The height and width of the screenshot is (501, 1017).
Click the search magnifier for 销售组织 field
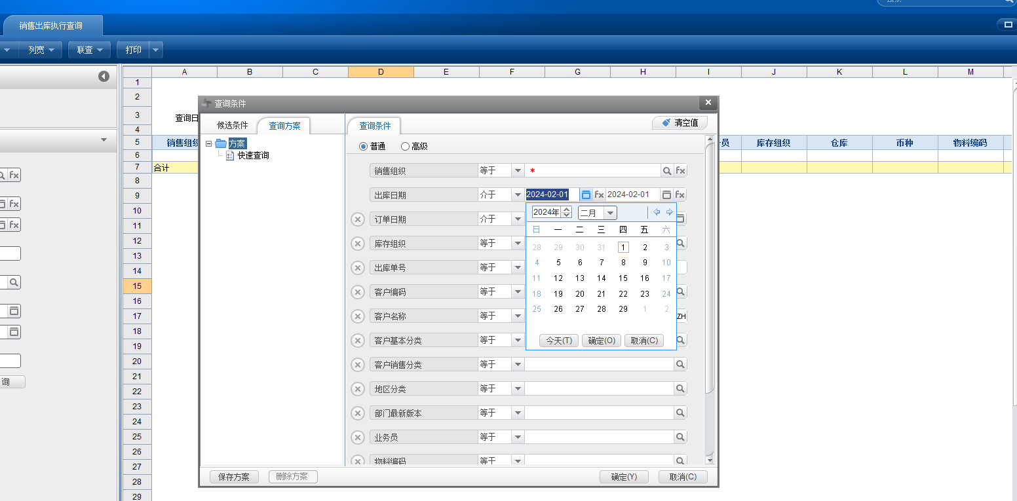(x=667, y=170)
